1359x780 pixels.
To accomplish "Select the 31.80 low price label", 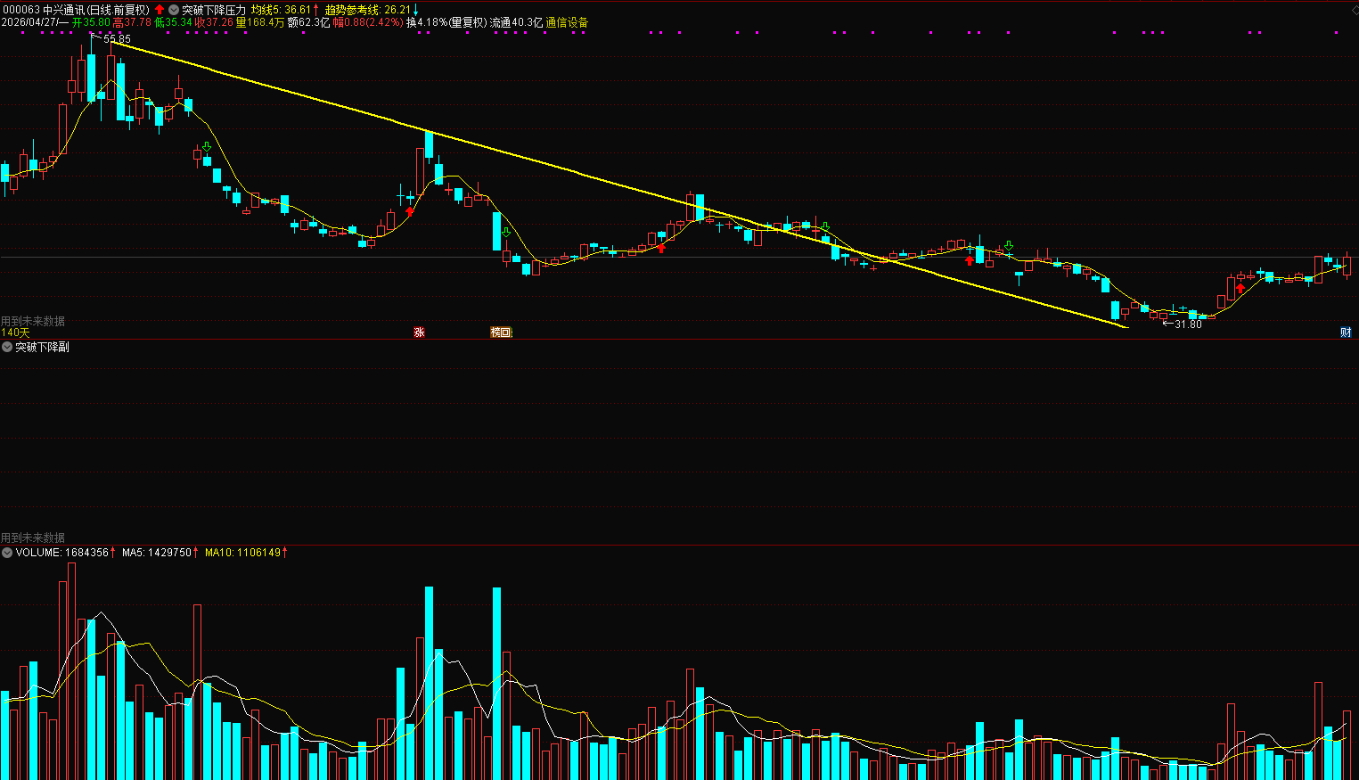I will pos(1188,324).
